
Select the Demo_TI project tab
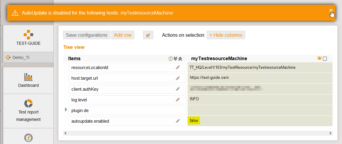click(21, 57)
